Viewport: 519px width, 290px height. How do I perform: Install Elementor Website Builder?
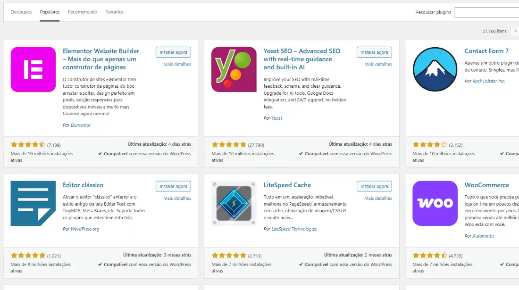tap(173, 52)
